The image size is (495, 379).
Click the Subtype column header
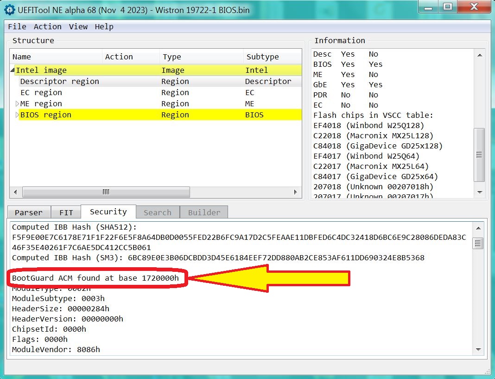click(x=273, y=57)
